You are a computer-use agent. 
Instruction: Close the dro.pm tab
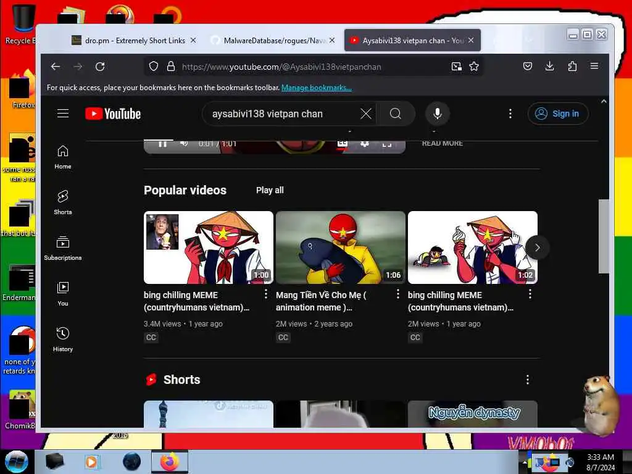pyautogui.click(x=193, y=40)
